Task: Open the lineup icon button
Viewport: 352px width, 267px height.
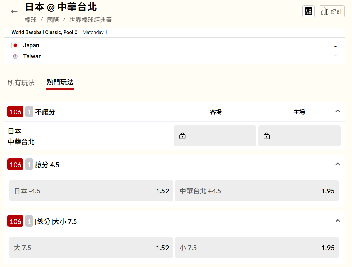Action: [x=309, y=12]
